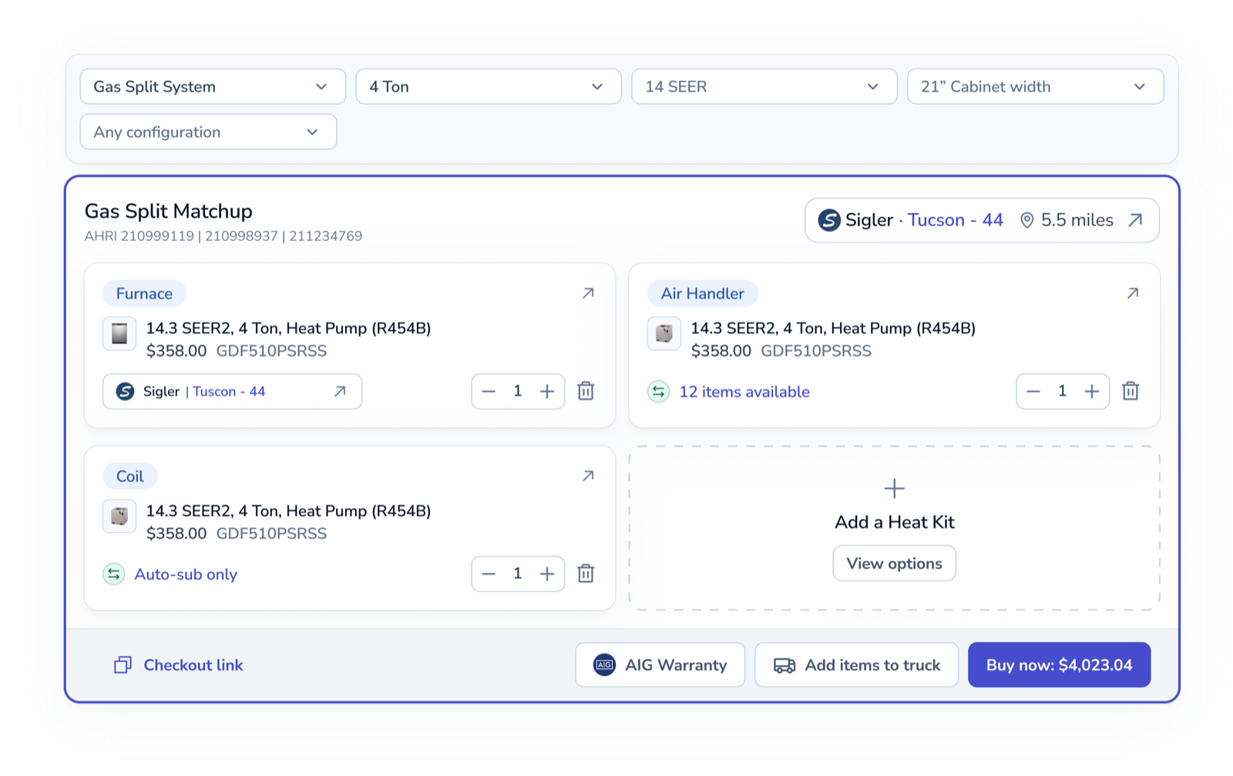
Task: Decrease the Coil quantity
Action: tap(489, 574)
